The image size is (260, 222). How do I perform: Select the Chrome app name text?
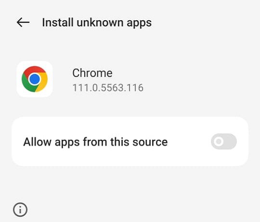point(92,73)
